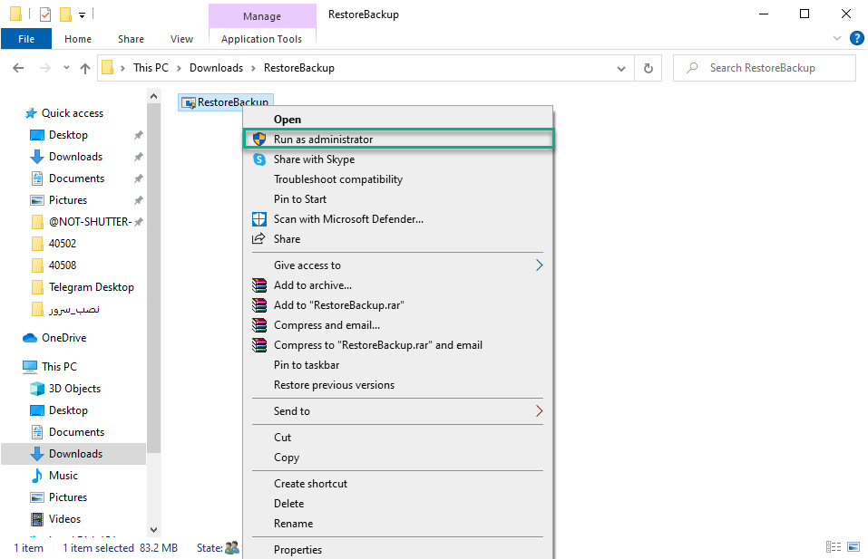Switch to details view layout icon

click(834, 547)
